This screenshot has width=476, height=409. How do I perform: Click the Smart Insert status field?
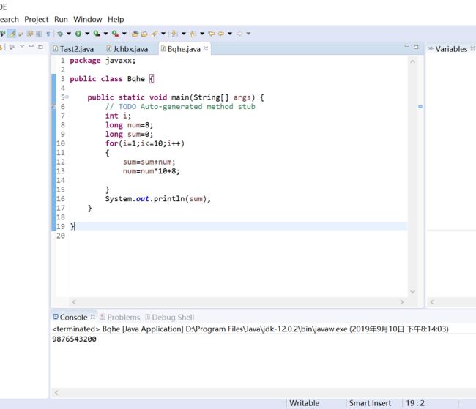pos(370,403)
